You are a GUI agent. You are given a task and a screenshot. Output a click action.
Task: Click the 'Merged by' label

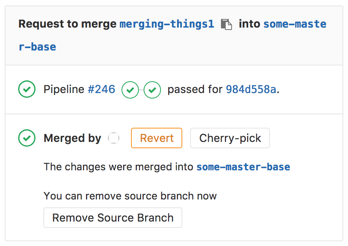click(x=72, y=138)
